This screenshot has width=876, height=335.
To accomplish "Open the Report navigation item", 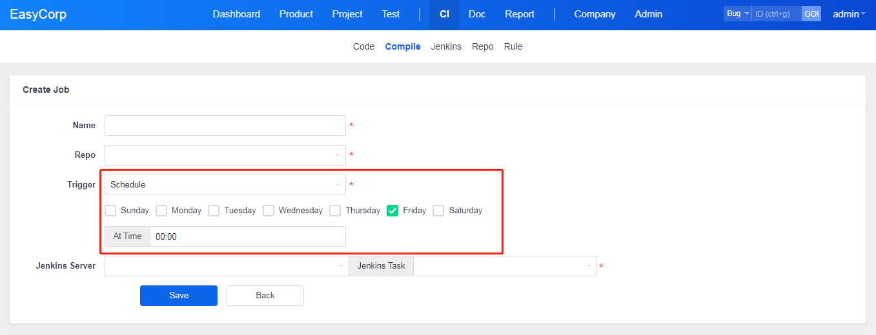I will (x=520, y=14).
